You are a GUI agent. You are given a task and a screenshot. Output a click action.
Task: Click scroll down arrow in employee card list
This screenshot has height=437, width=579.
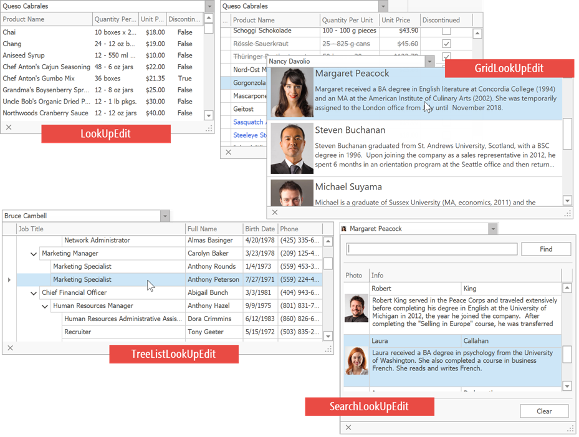(x=568, y=201)
